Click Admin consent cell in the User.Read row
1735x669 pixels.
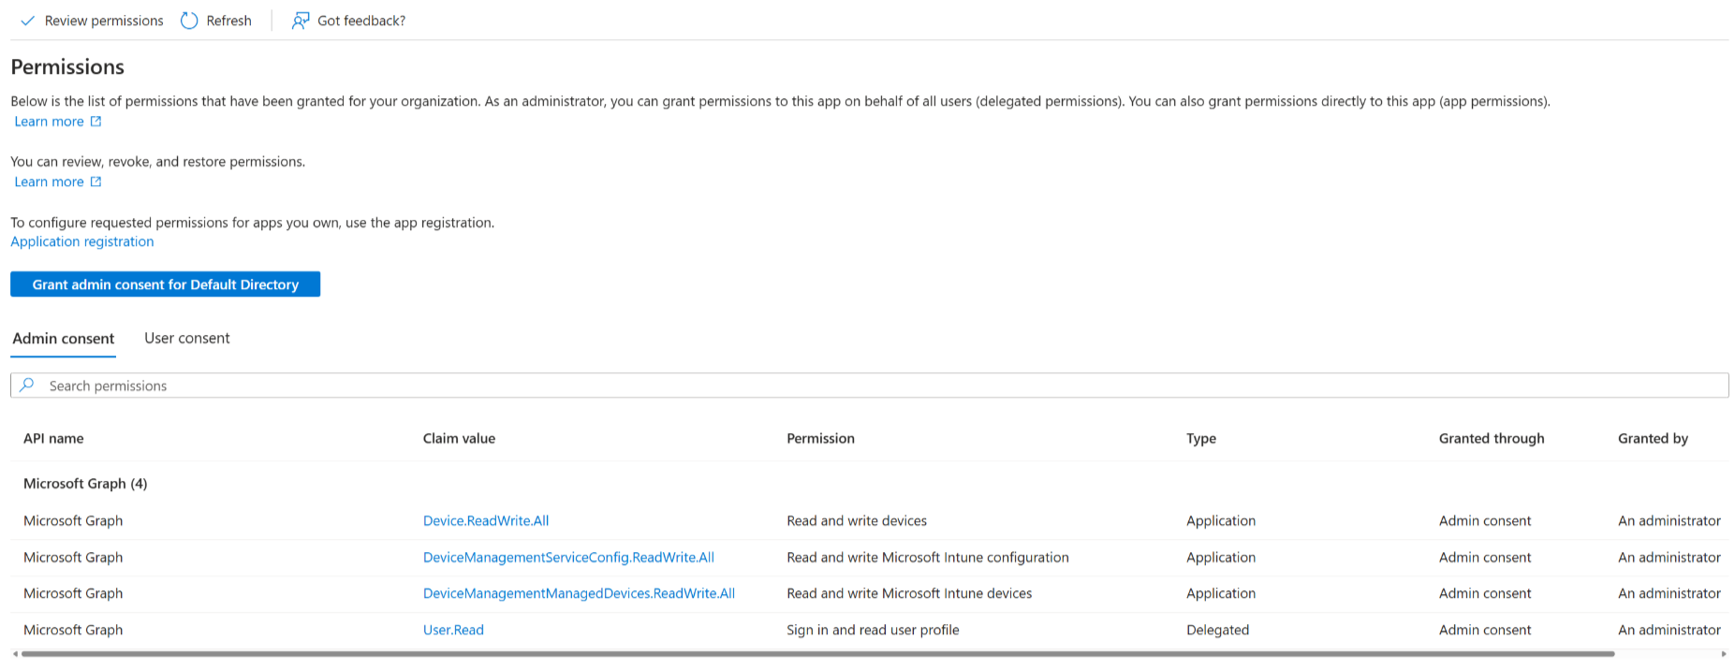point(1485,630)
